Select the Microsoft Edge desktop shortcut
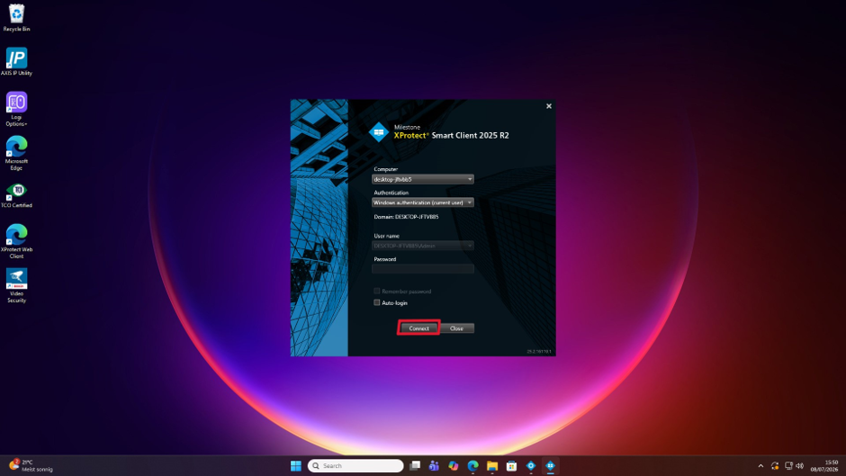 (x=16, y=153)
